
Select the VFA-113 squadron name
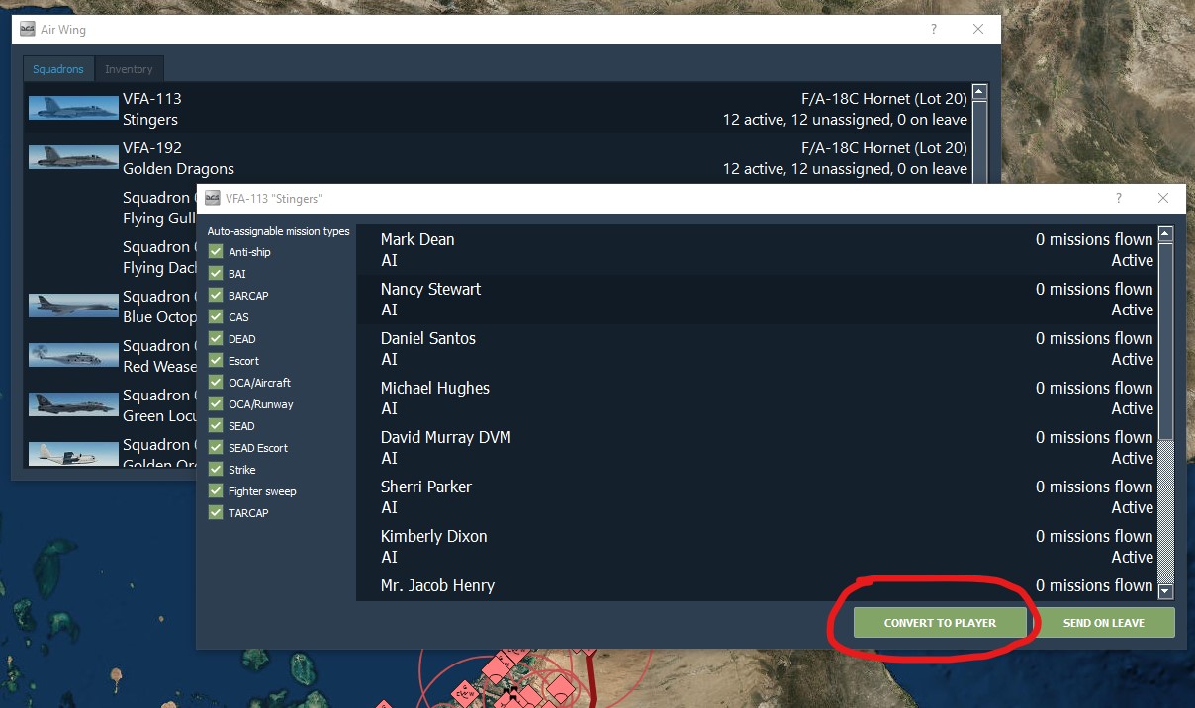tap(152, 98)
